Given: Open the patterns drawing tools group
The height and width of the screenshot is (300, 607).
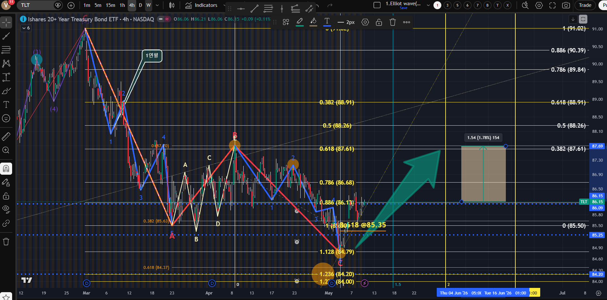Looking at the screenshot, I should coord(6,63).
